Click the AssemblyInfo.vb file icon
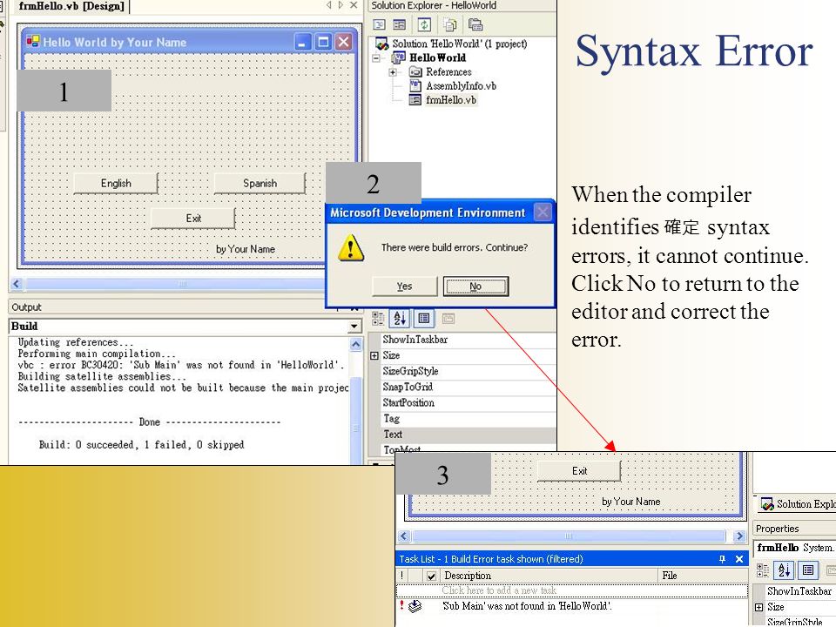 pyautogui.click(x=415, y=85)
